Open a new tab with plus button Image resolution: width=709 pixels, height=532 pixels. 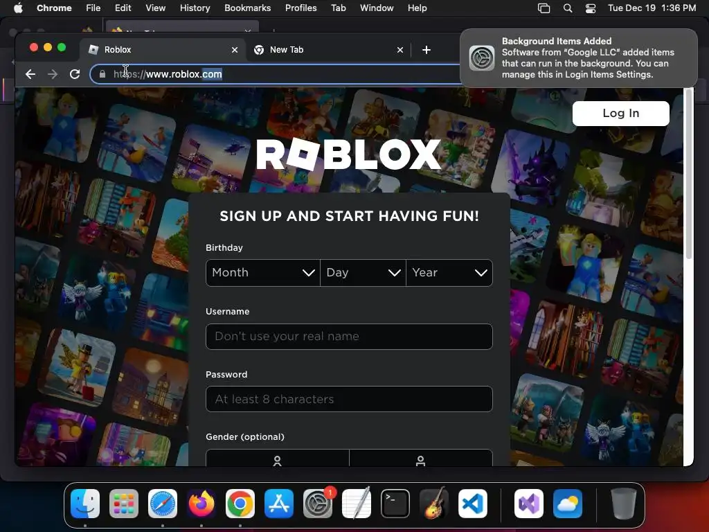pos(427,50)
